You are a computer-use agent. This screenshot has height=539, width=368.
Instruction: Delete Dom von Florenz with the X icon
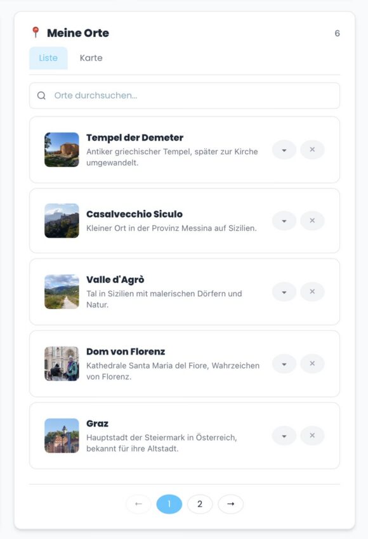click(x=312, y=363)
